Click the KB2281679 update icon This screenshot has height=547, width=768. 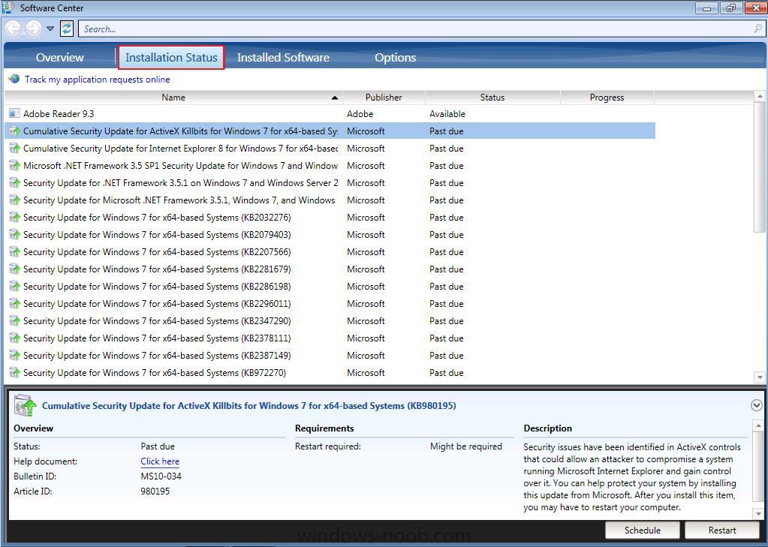15,269
